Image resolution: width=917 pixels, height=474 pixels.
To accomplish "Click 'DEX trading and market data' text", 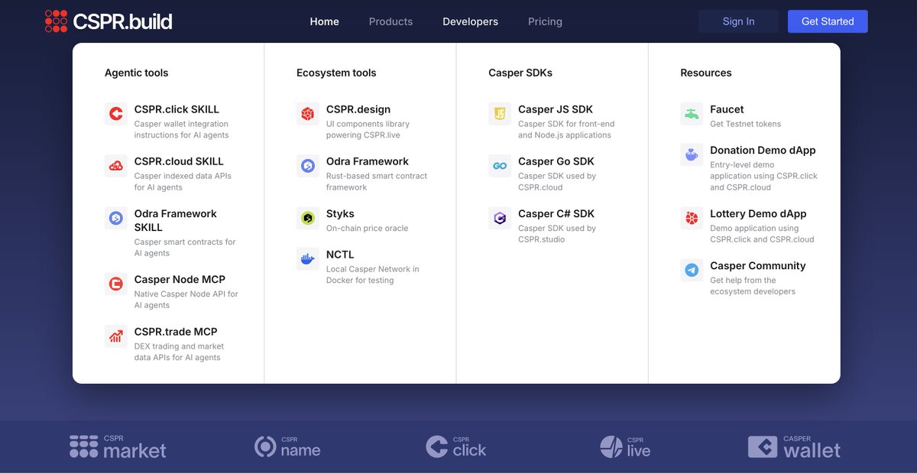I will click(x=179, y=352).
